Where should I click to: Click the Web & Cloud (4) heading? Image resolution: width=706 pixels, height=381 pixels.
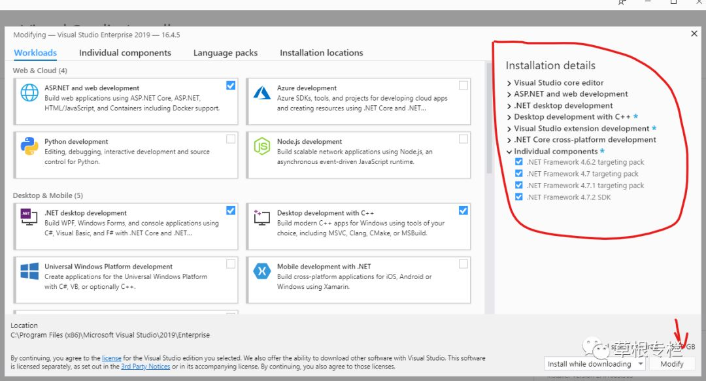coord(40,71)
